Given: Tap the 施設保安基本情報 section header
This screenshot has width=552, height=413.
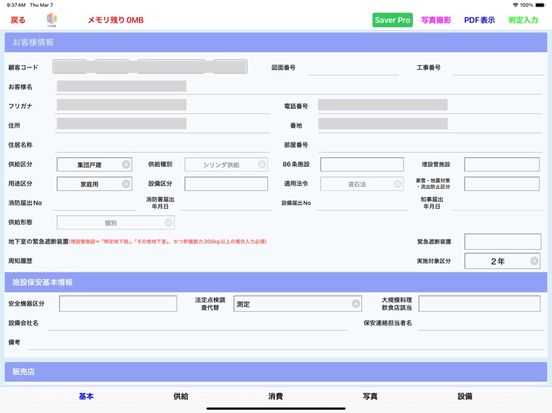Looking at the screenshot, I should (x=276, y=282).
